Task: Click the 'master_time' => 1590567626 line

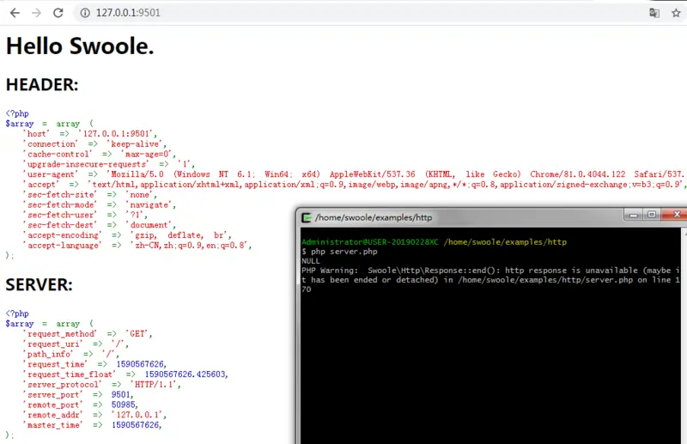Action: 92,425
